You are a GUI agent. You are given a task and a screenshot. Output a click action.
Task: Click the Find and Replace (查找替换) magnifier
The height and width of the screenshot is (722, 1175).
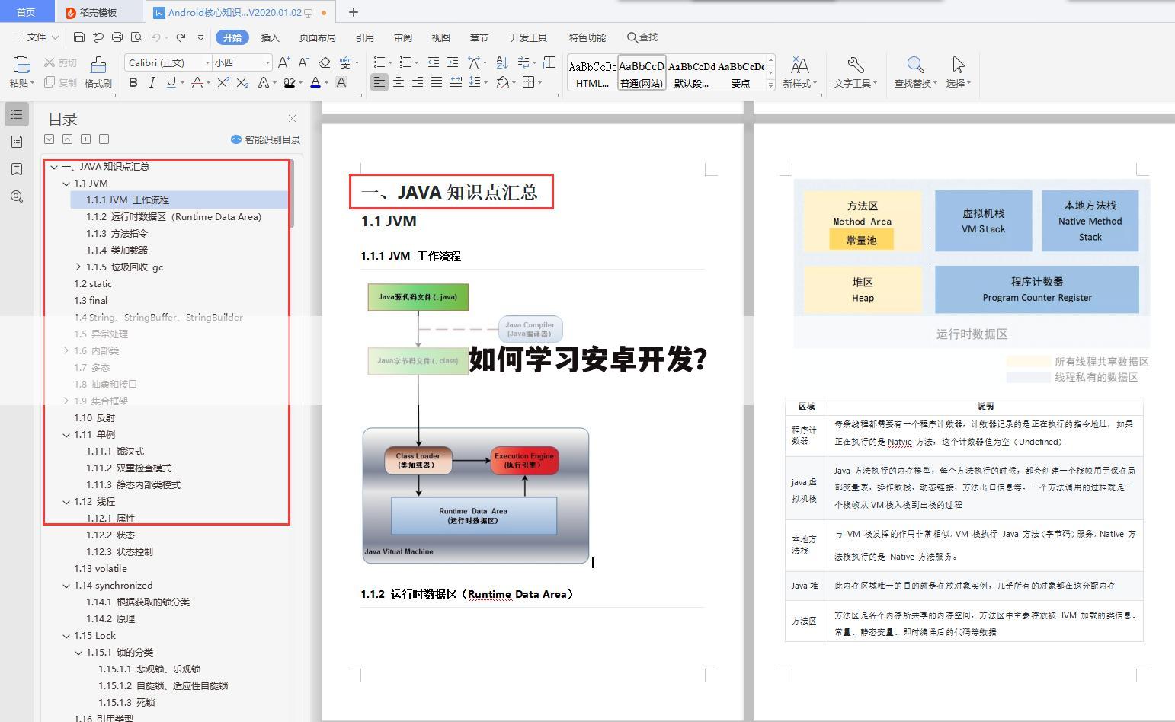pos(915,66)
